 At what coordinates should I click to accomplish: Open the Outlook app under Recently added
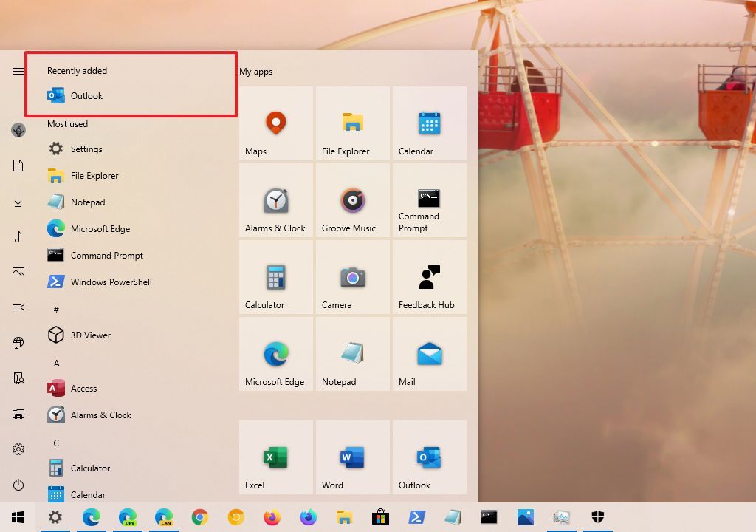tap(86, 95)
